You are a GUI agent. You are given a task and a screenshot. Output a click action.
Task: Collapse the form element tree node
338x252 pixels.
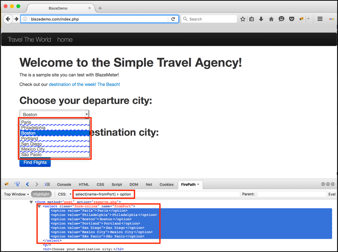[x=31, y=202]
